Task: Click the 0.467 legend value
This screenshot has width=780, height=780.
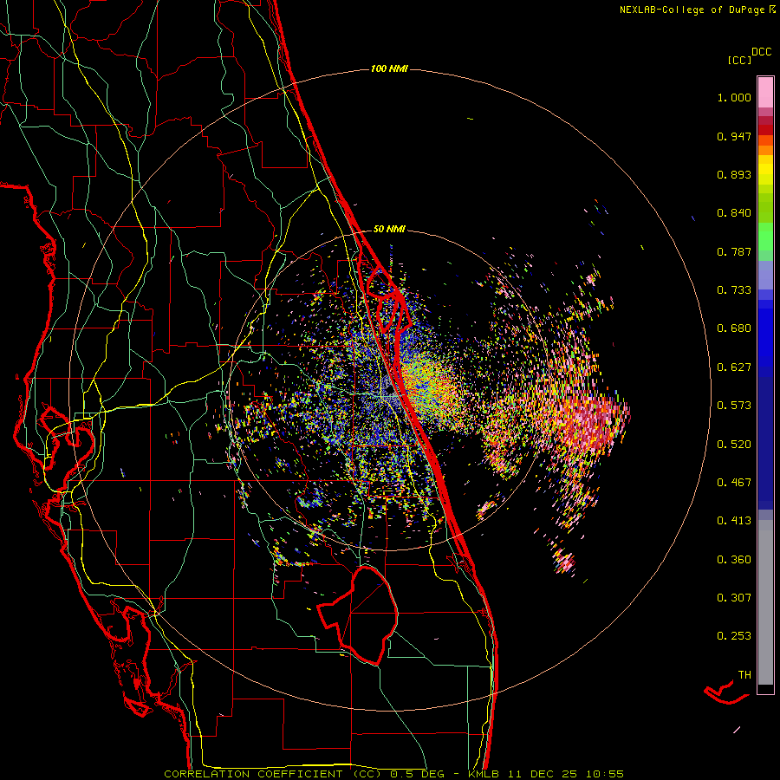Action: coord(734,483)
